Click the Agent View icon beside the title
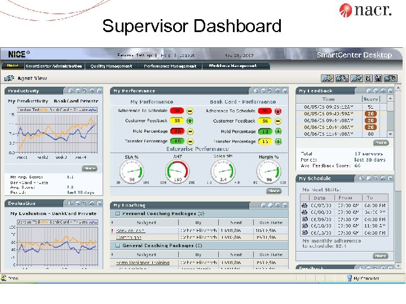The width and height of the screenshot is (406, 304). (10, 78)
